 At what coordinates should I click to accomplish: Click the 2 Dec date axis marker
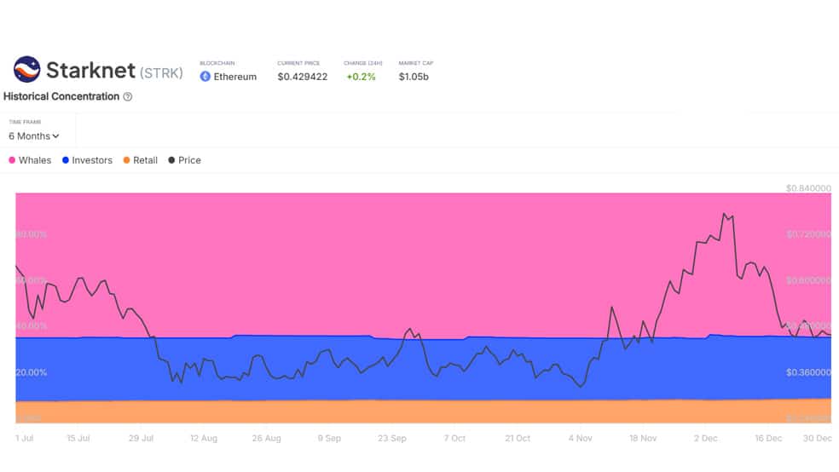point(705,438)
